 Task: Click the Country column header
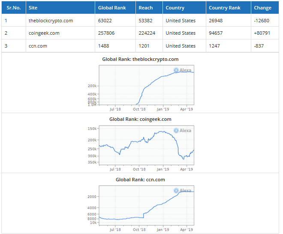click(175, 8)
